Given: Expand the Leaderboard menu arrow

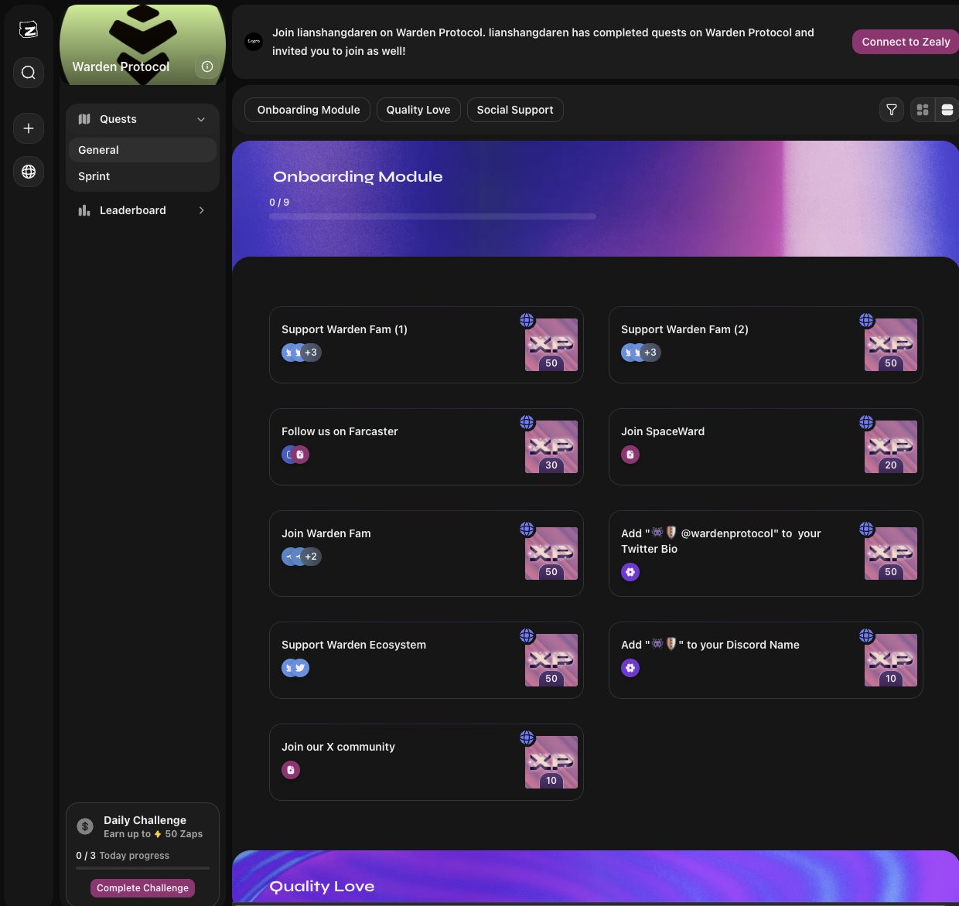Looking at the screenshot, I should click(x=201, y=210).
